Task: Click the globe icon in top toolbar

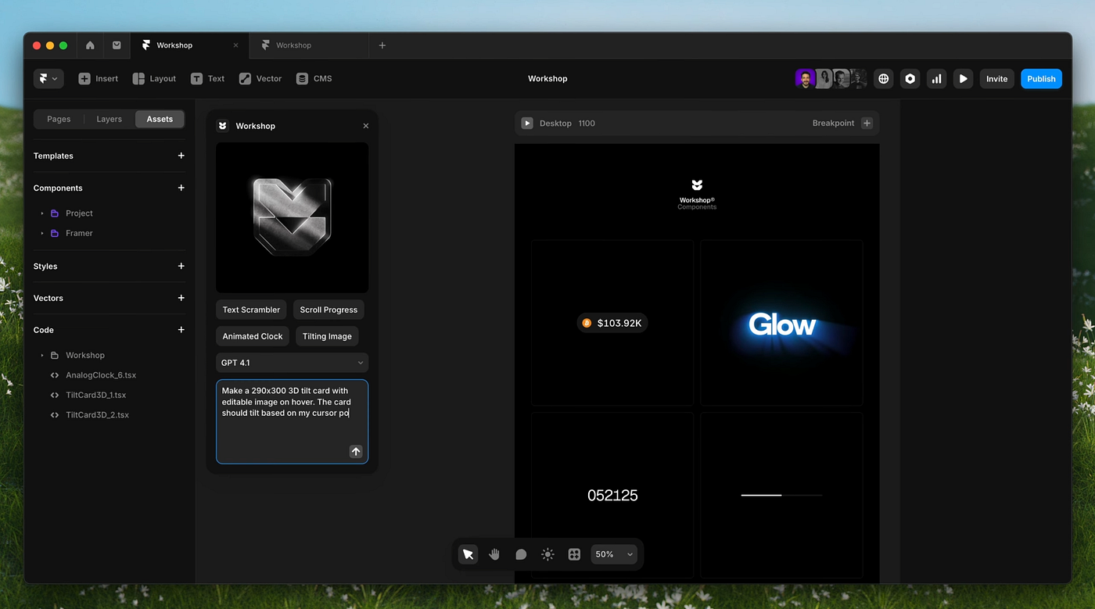Action: tap(884, 78)
